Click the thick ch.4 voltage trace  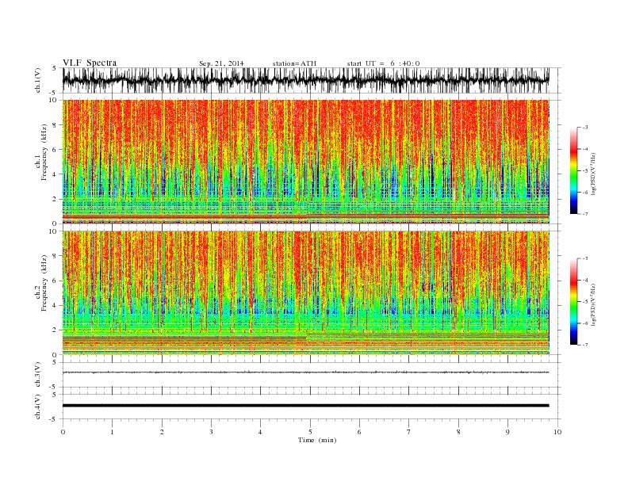[x=305, y=406]
